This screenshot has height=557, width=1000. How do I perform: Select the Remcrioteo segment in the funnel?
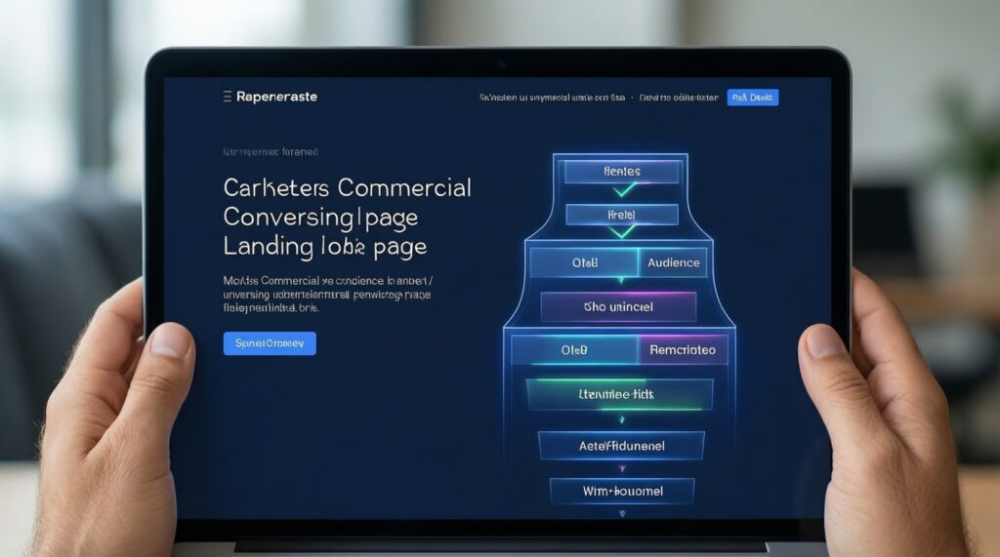683,349
